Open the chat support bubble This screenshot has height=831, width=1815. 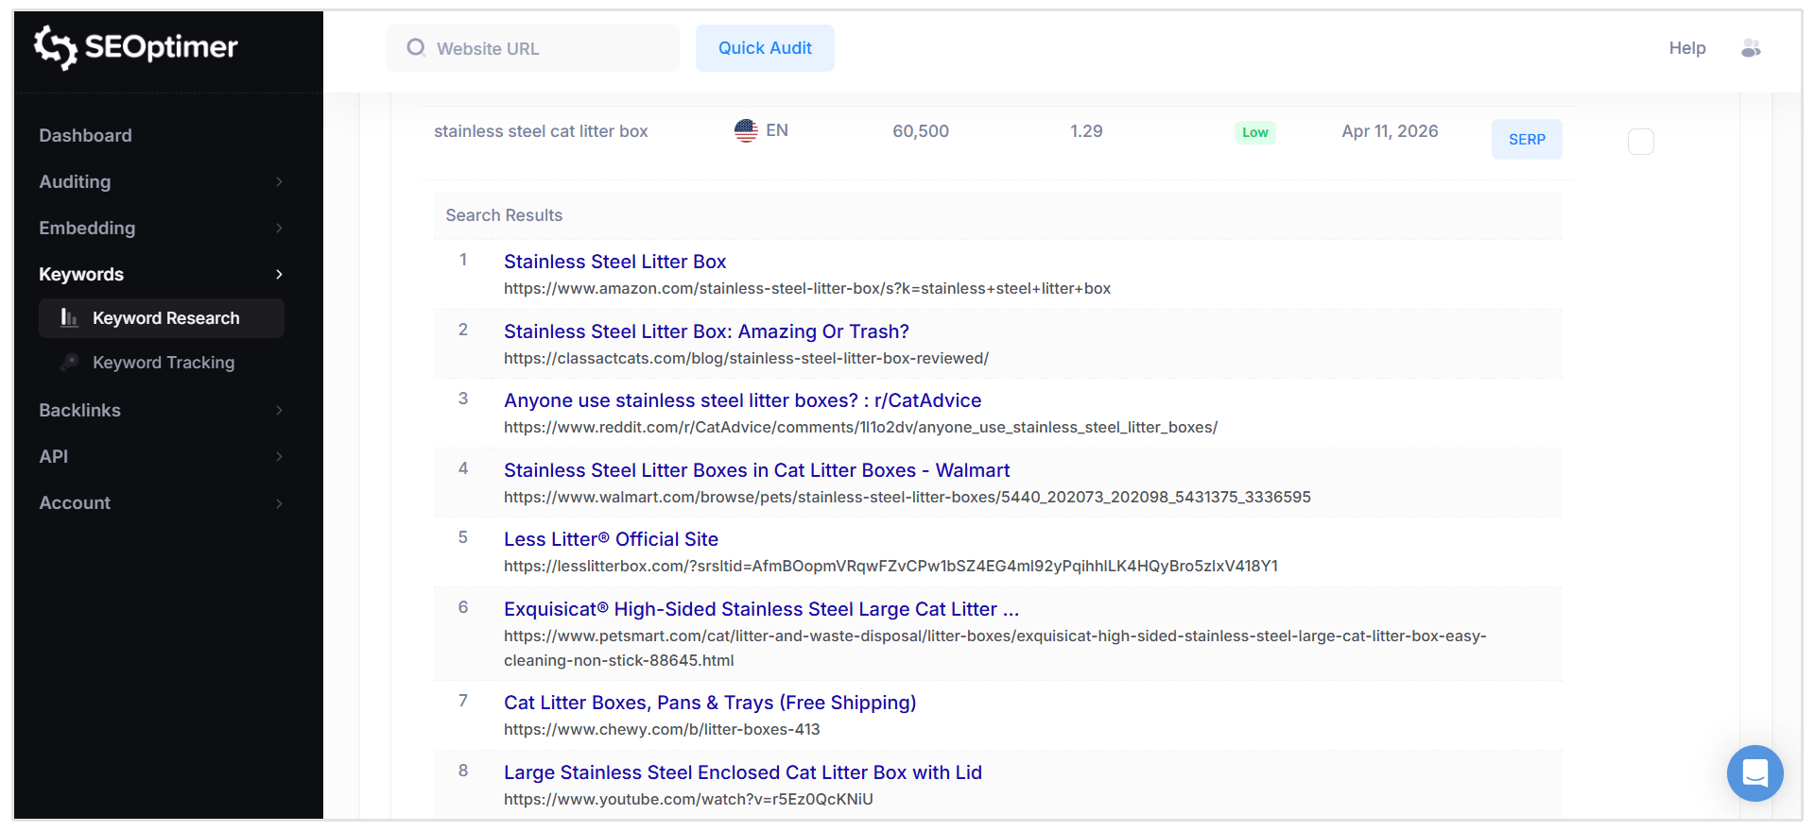click(x=1754, y=773)
